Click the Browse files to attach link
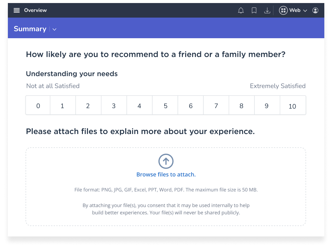 (x=166, y=175)
